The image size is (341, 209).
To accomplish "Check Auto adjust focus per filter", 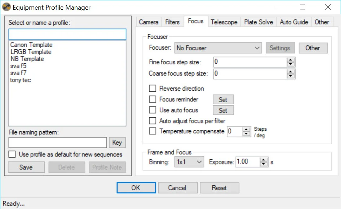I will pos(152,121).
